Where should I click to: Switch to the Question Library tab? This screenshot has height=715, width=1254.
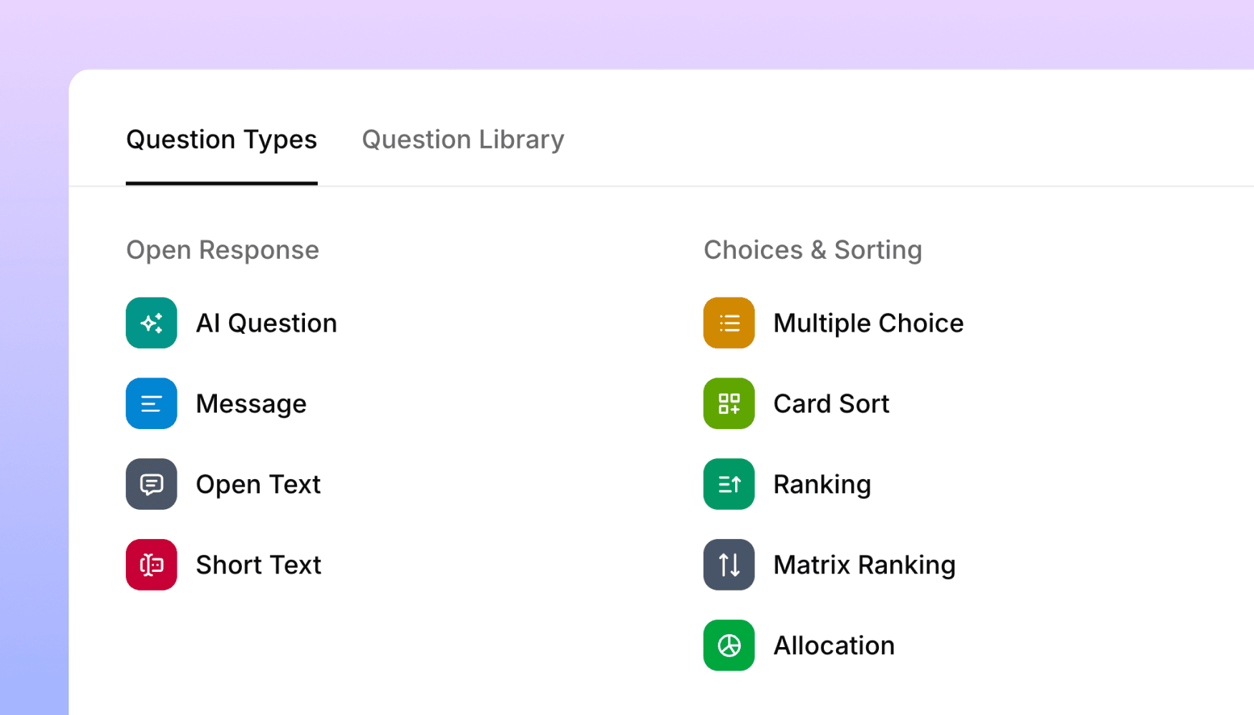click(463, 139)
